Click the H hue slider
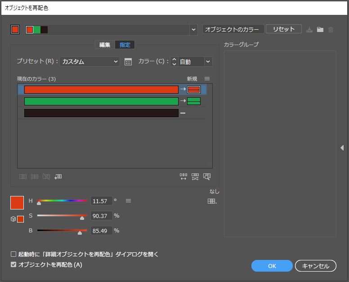This screenshot has height=282, width=349. coord(62,201)
